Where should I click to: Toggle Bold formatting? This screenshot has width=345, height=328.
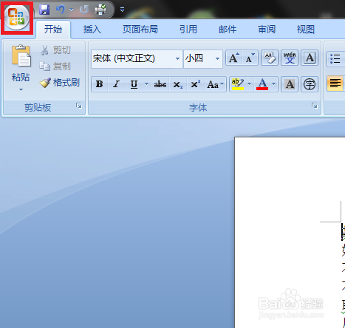(100, 84)
